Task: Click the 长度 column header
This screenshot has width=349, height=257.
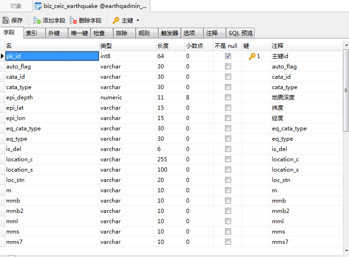Action: pyautogui.click(x=171, y=46)
